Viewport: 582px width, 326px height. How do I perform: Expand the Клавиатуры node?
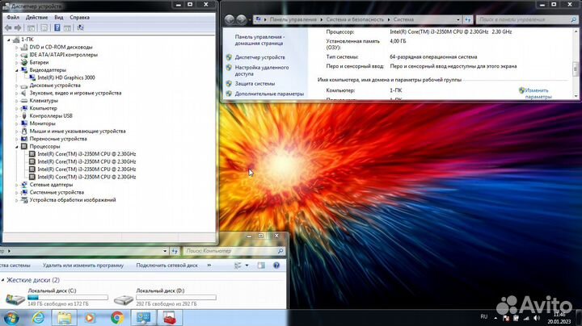coord(17,101)
